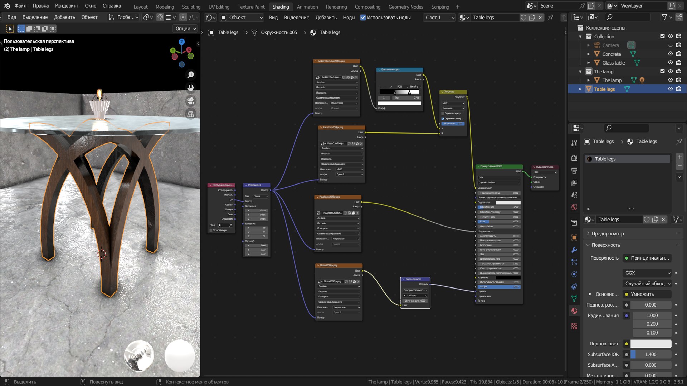Screen dimensions: 687x386
Task: Click the Options button in viewport header
Action: click(185, 29)
